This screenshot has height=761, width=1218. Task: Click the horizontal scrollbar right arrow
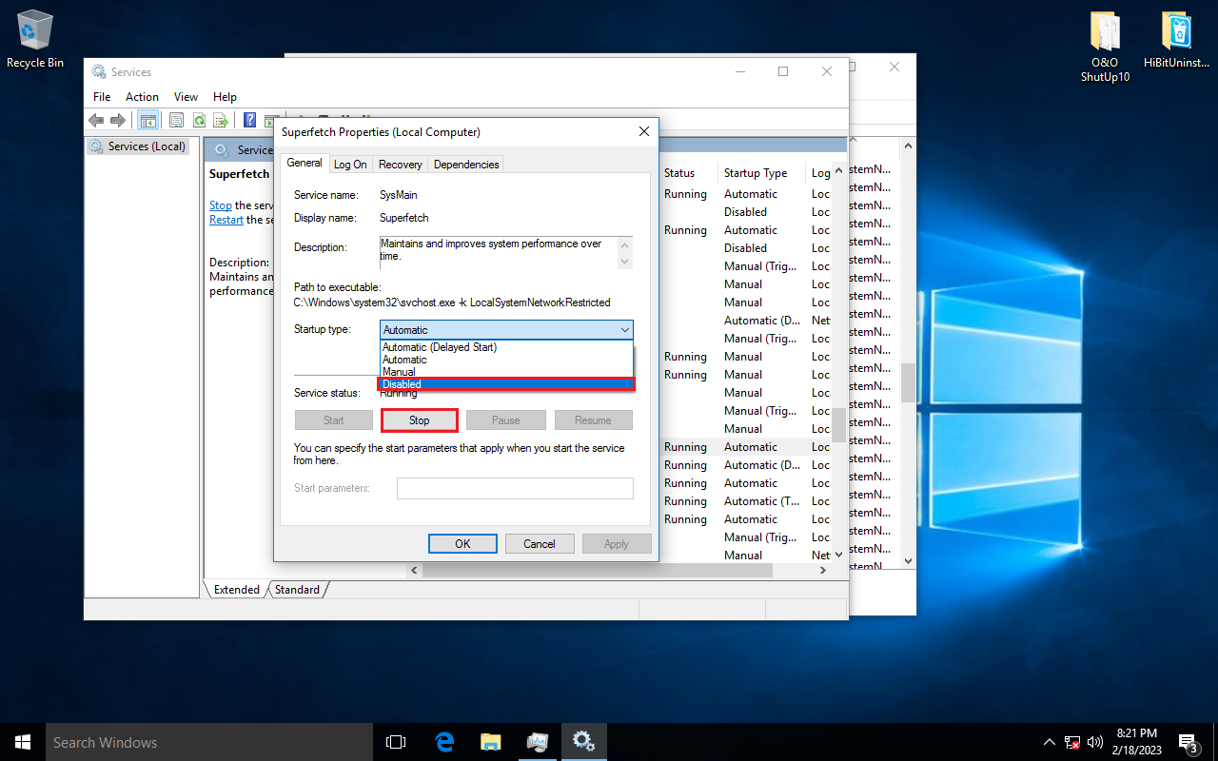[x=823, y=571]
